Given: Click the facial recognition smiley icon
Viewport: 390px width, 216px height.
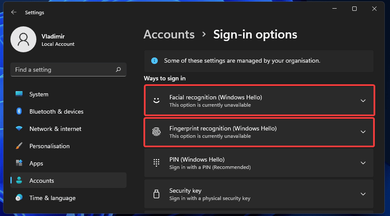Looking at the screenshot, I should (156, 100).
